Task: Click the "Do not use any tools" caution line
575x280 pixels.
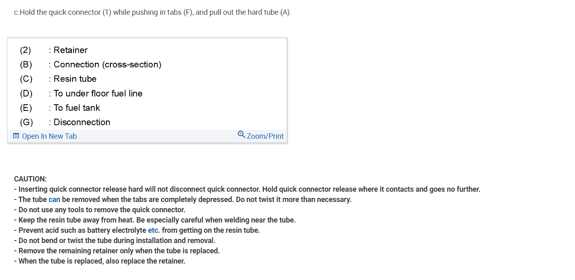Action: [99, 210]
